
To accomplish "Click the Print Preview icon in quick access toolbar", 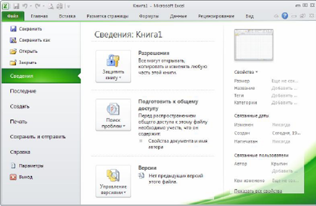I will (51, 6).
